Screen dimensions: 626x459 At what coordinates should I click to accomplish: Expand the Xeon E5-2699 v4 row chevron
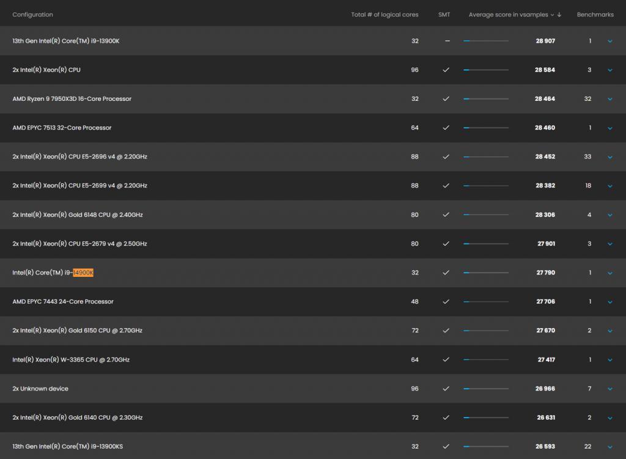click(x=610, y=186)
